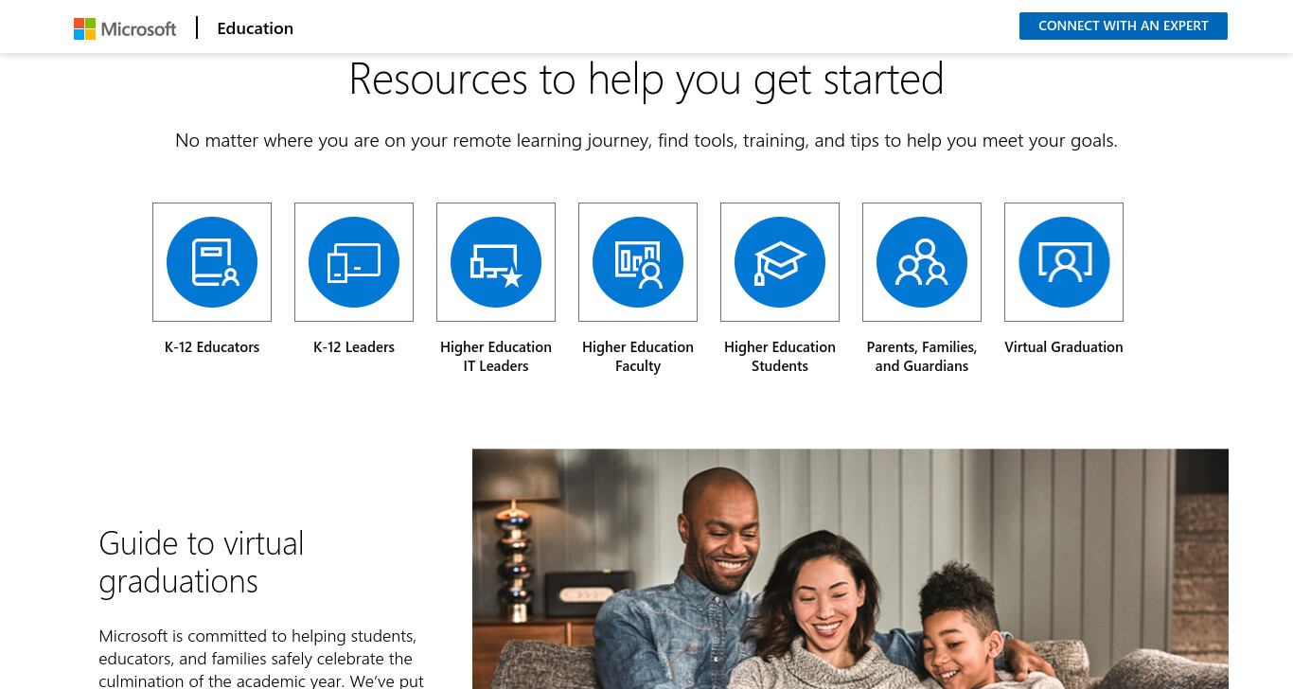Follow the K-12 Leaders text link
1293x689 pixels.
(x=354, y=347)
